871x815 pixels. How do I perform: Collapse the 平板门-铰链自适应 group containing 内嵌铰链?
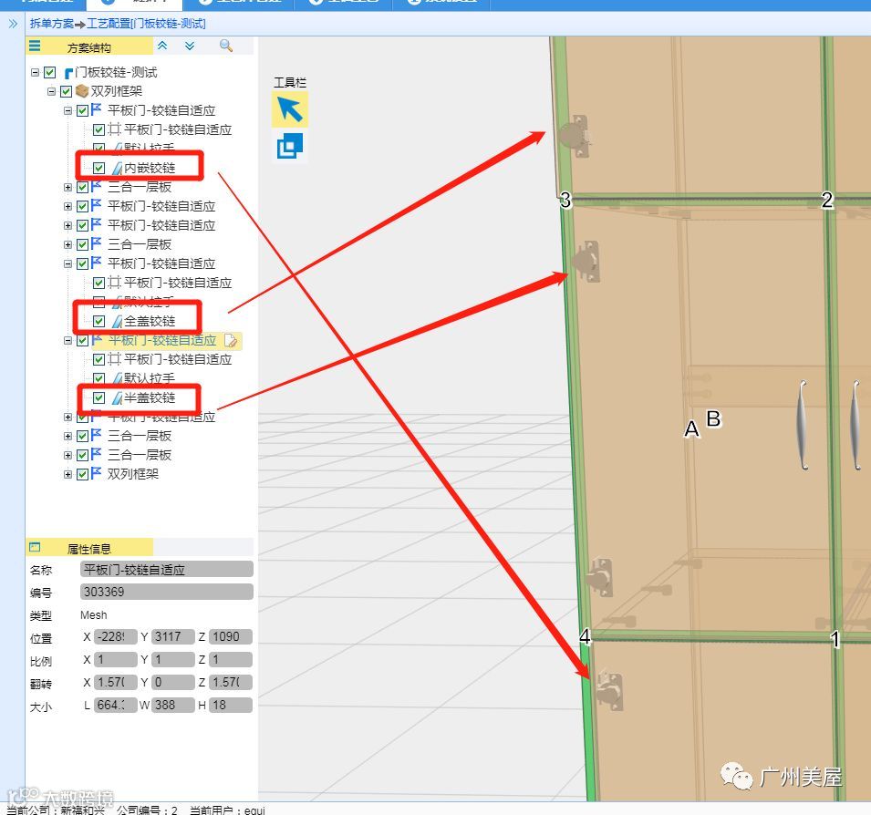click(x=67, y=110)
